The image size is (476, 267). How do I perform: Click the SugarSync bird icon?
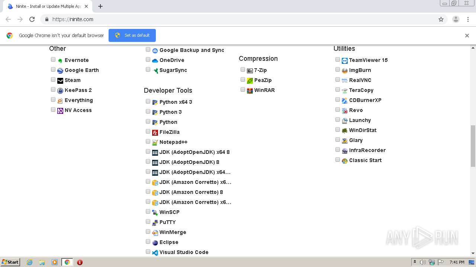pos(155,70)
